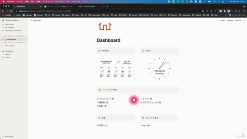Bookmark this page with star icon
The image size is (247, 139).
215,11
